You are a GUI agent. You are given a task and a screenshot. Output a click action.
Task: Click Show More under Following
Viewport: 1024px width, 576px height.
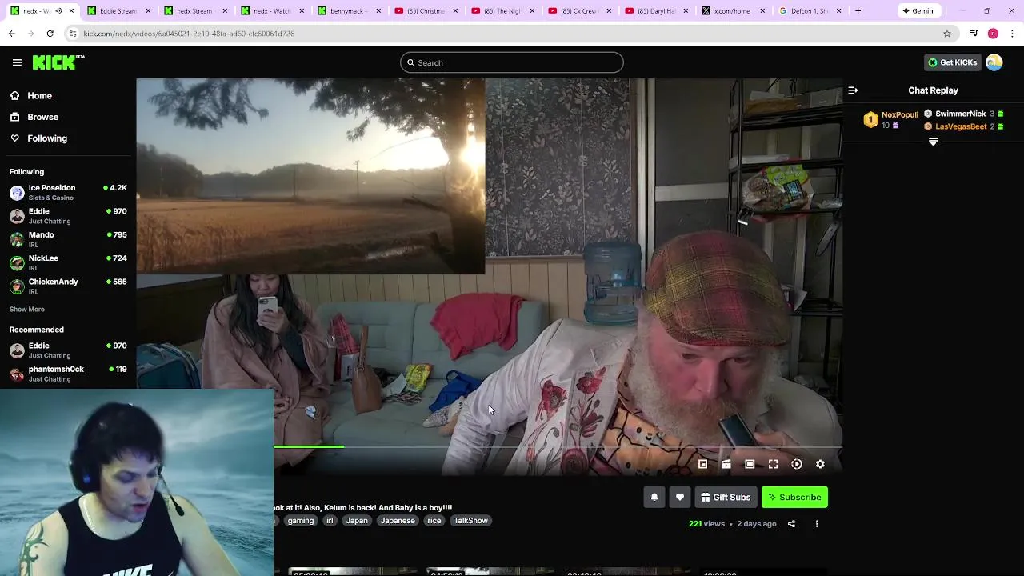(x=27, y=309)
